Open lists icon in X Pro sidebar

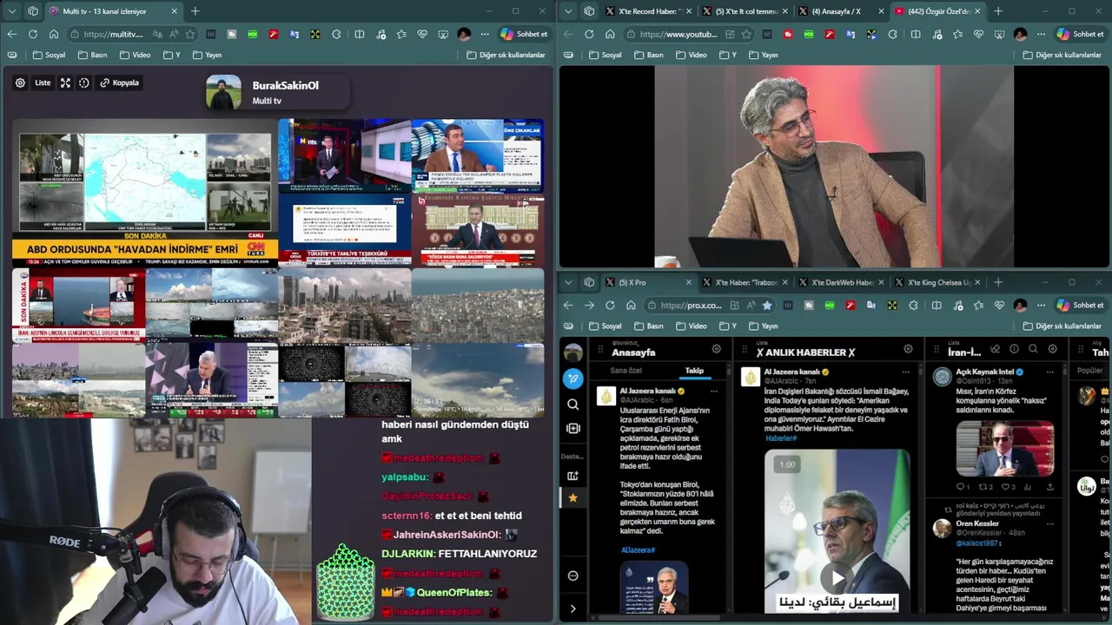click(573, 476)
